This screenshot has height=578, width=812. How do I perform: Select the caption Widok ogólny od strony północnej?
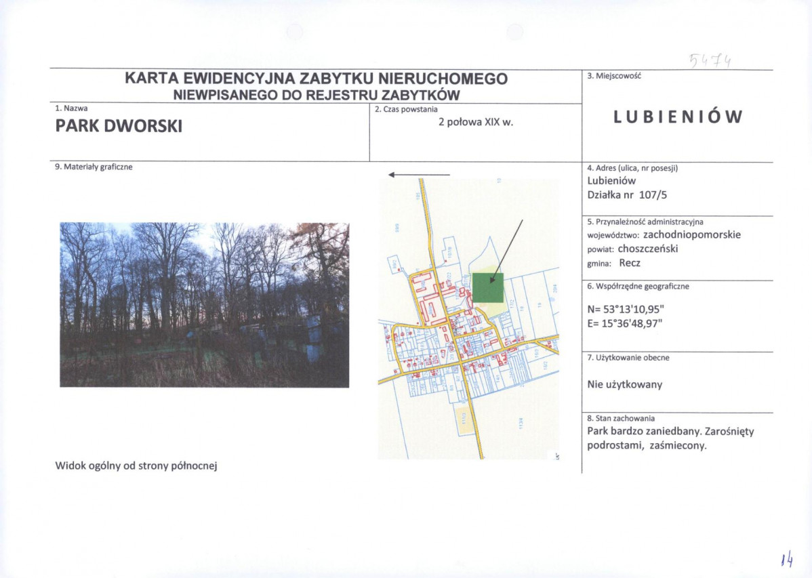point(136,466)
